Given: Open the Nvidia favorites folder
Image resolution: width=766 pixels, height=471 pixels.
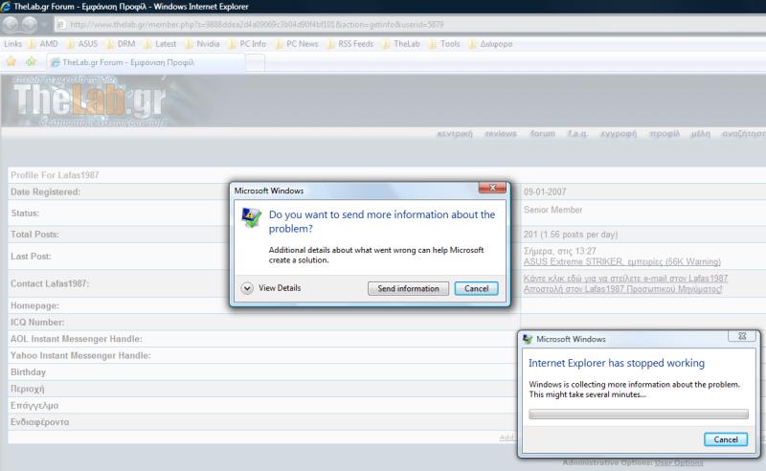Looking at the screenshot, I should click(202, 44).
